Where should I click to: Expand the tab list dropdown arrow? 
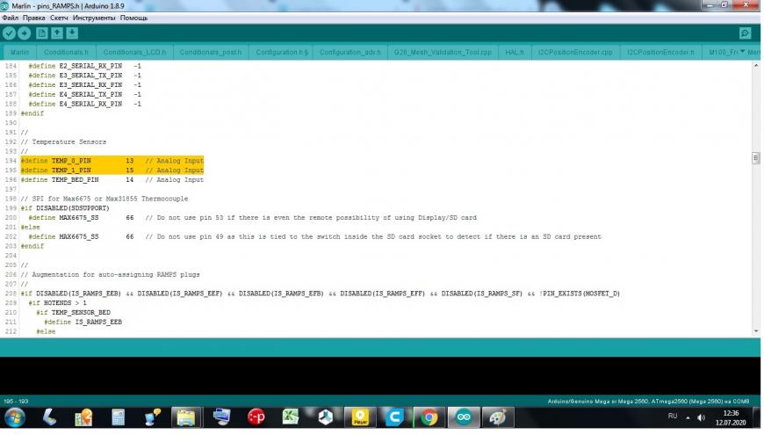tap(742, 51)
